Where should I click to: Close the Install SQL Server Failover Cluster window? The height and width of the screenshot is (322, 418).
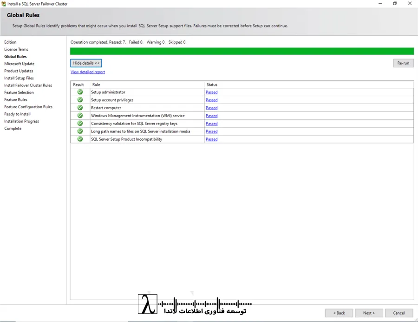(410, 3)
